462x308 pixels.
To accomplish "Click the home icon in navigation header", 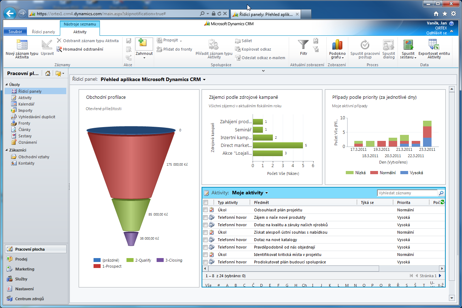I will tap(48, 73).
